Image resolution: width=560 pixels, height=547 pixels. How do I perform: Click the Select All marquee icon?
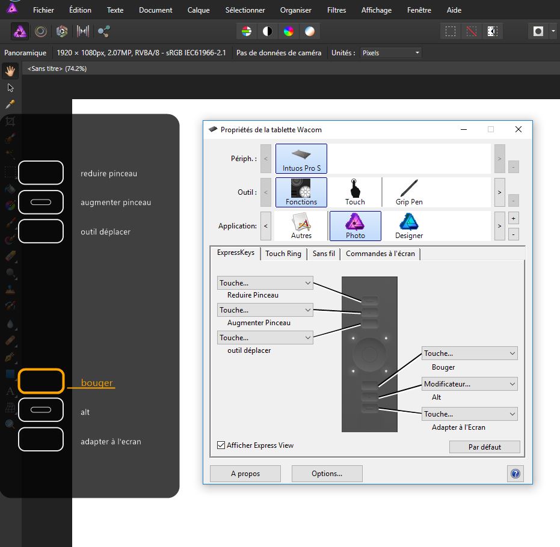pyautogui.click(x=451, y=31)
